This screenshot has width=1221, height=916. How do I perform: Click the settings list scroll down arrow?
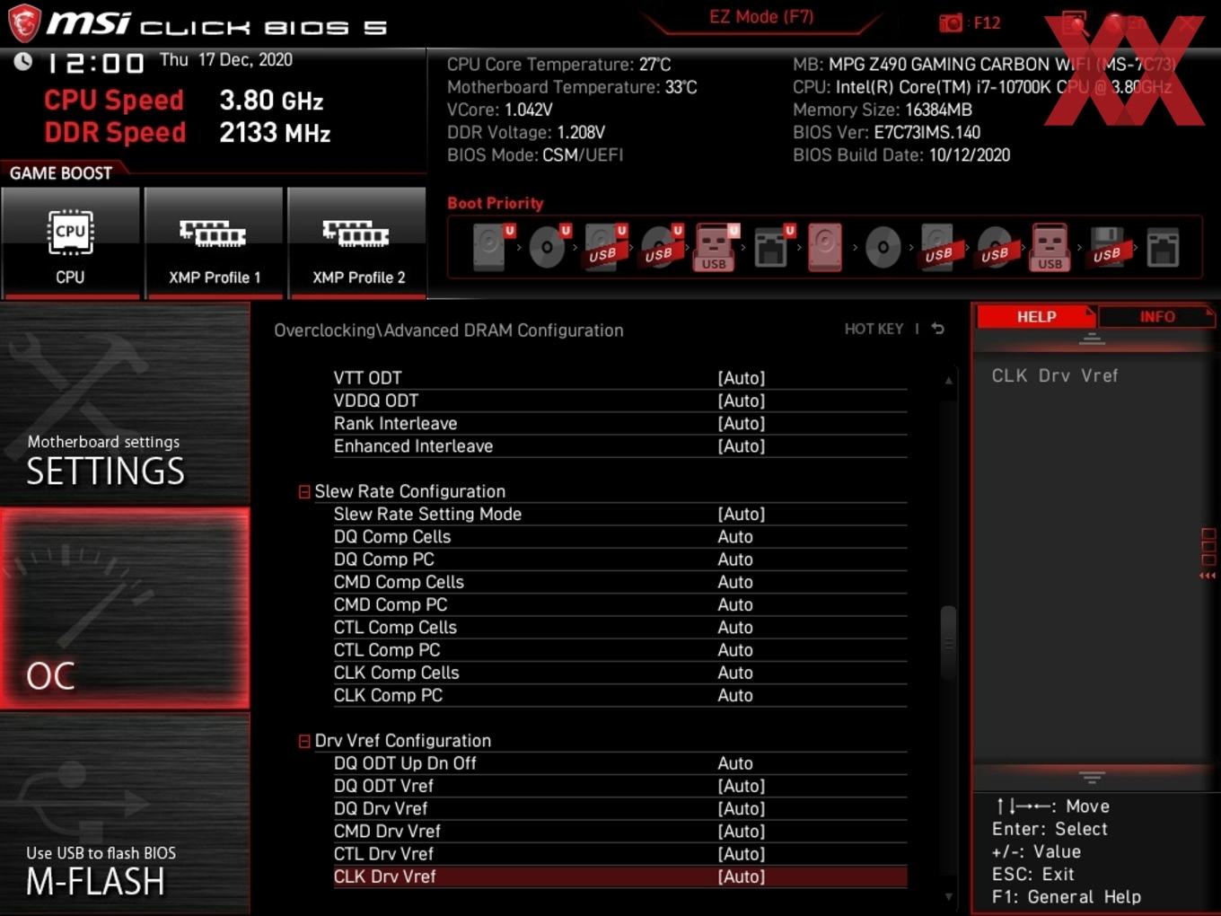948,896
